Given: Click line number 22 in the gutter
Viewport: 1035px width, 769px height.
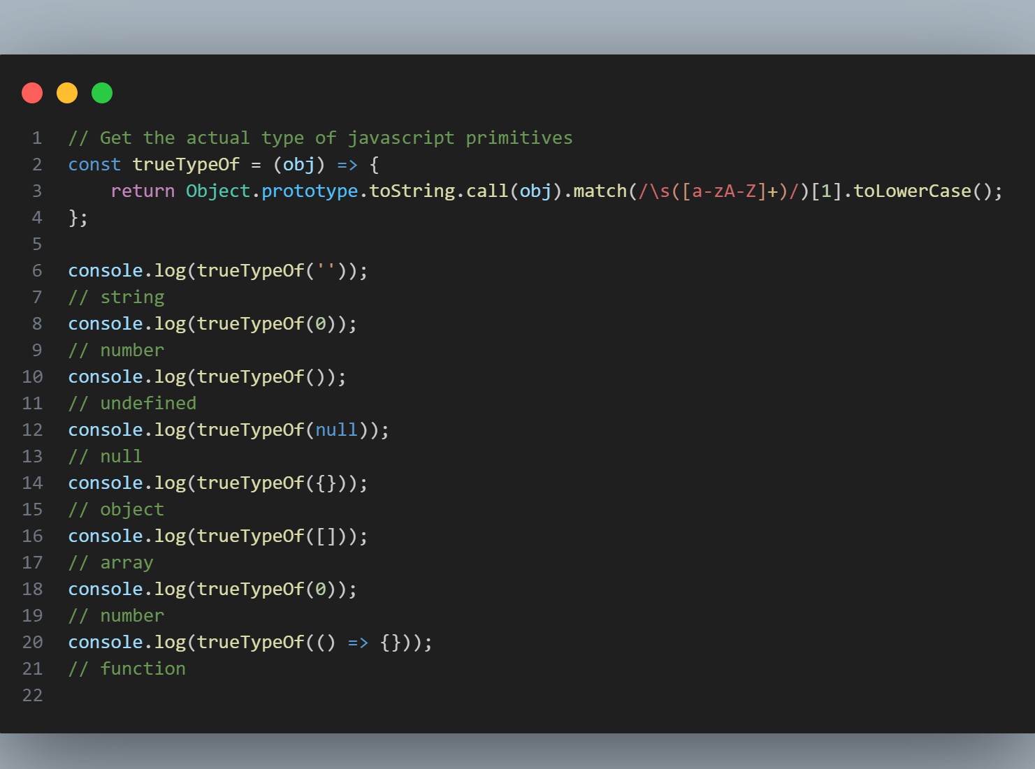Looking at the screenshot, I should (x=32, y=696).
